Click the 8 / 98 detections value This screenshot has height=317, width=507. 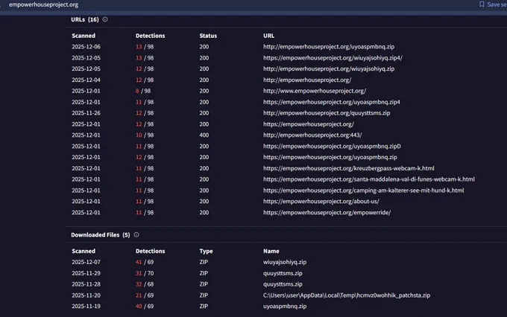click(x=143, y=91)
